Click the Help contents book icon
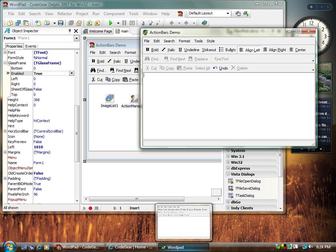This screenshot has height=252, width=336. click(x=204, y=23)
